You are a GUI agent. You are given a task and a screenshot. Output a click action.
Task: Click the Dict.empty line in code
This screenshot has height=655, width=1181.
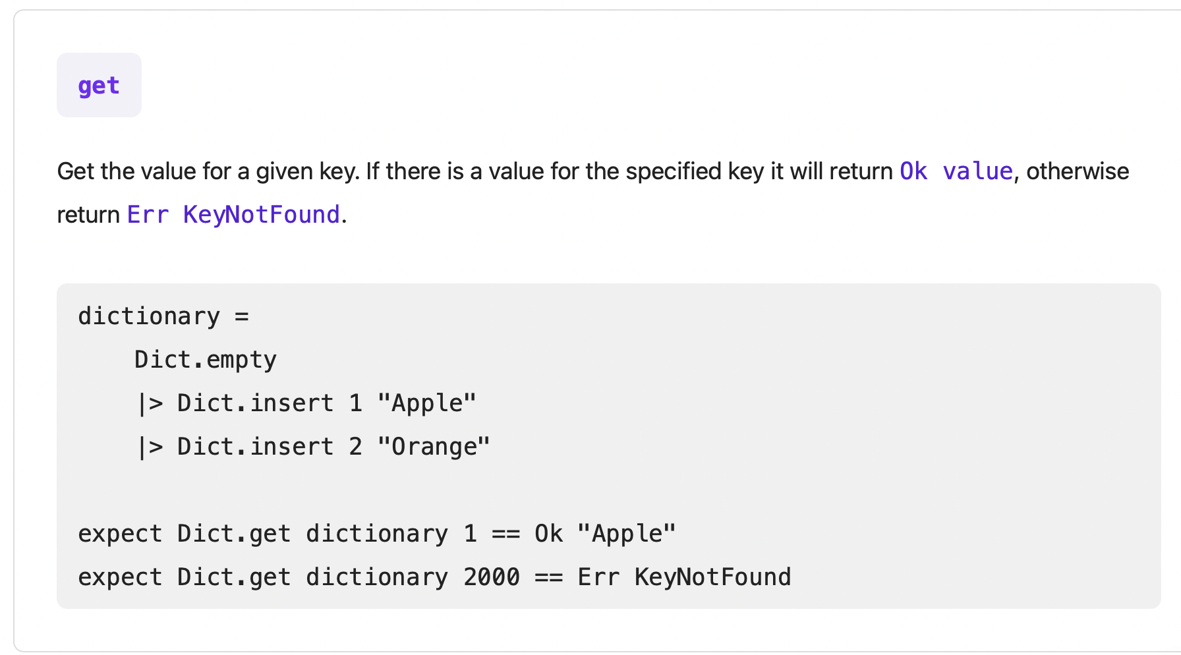(x=206, y=360)
